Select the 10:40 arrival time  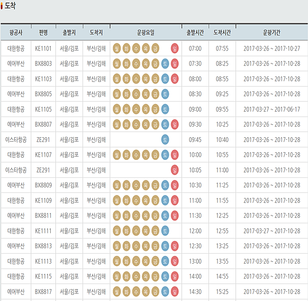tap(222, 140)
